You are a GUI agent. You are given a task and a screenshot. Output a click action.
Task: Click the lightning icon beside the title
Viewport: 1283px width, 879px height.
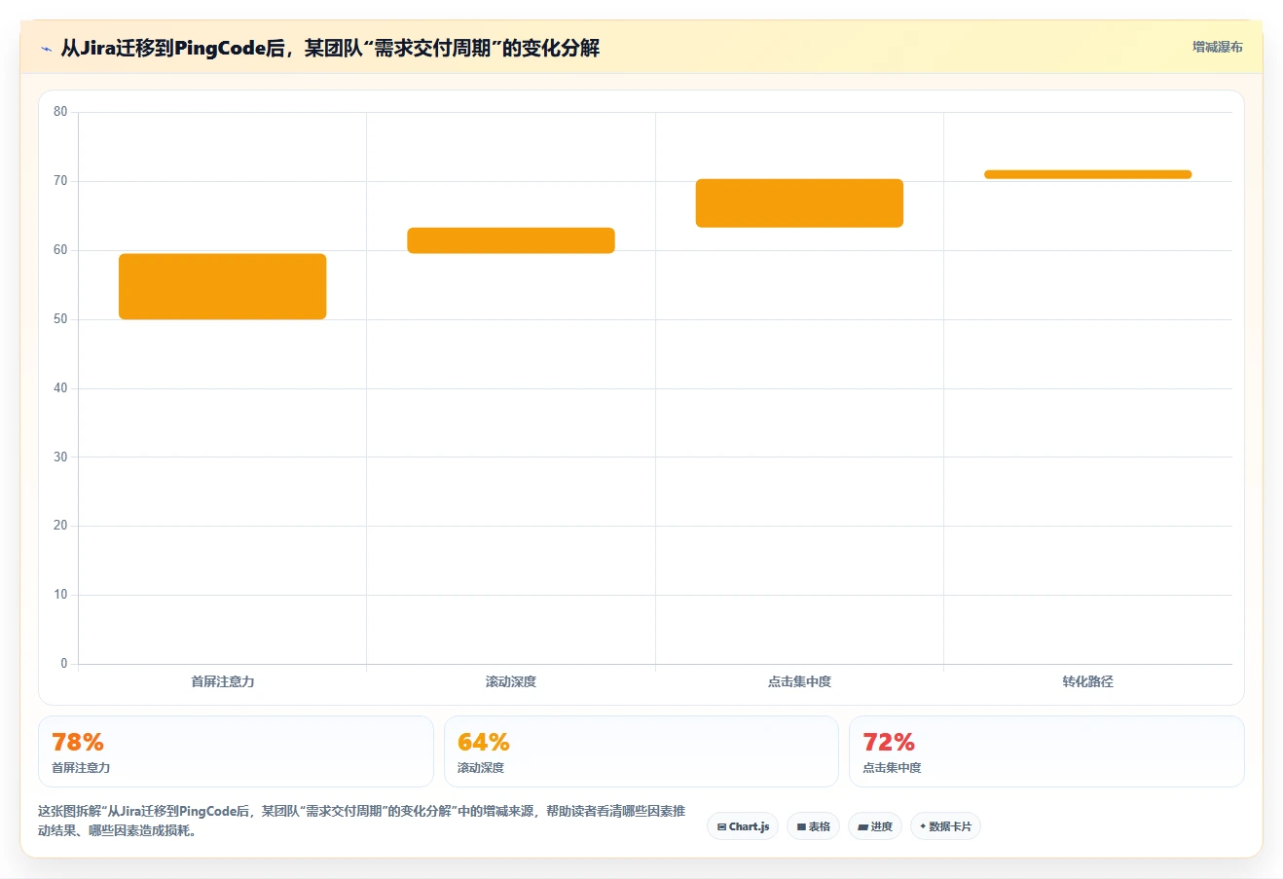coord(46,49)
